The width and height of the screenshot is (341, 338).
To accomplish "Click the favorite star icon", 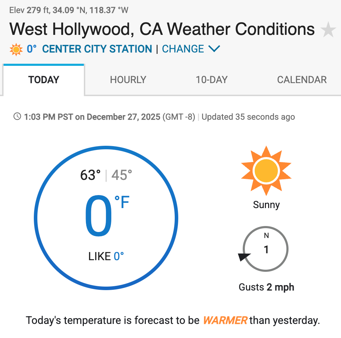I will pos(328,30).
